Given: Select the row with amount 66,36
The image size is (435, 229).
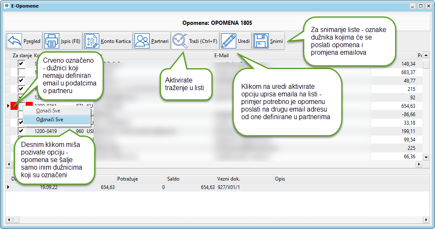Looking at the screenshot, I should (x=214, y=156).
